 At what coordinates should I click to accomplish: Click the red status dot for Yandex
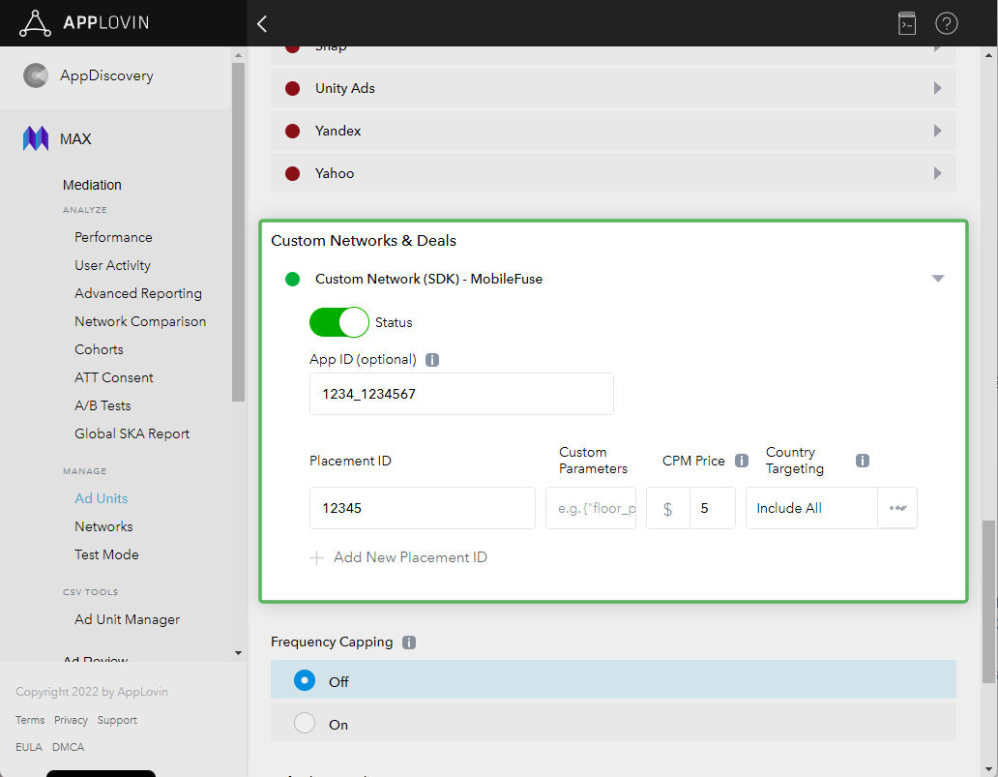(292, 132)
